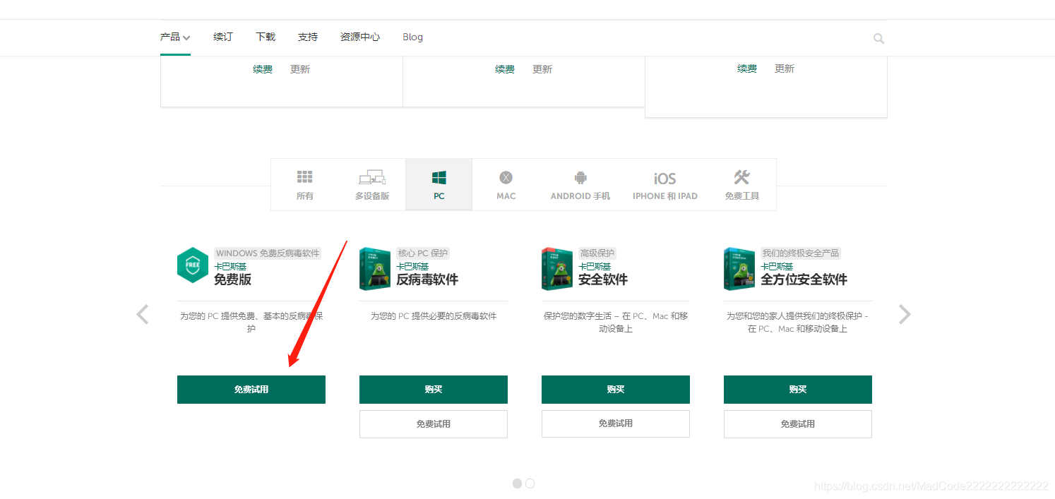Click description 为您的 PC 提供必要的反病毒软件
Screen dimensions: 1055x499
click(434, 316)
